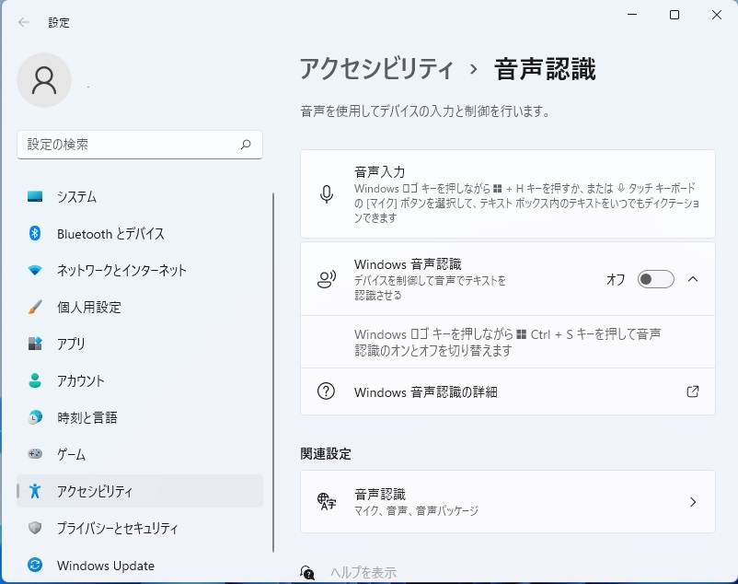This screenshot has height=584, width=738.
Task: Open システム settings category
Action: pyautogui.click(x=140, y=196)
